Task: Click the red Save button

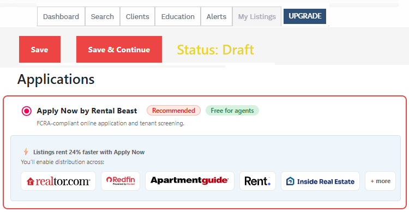Action: [x=40, y=49]
